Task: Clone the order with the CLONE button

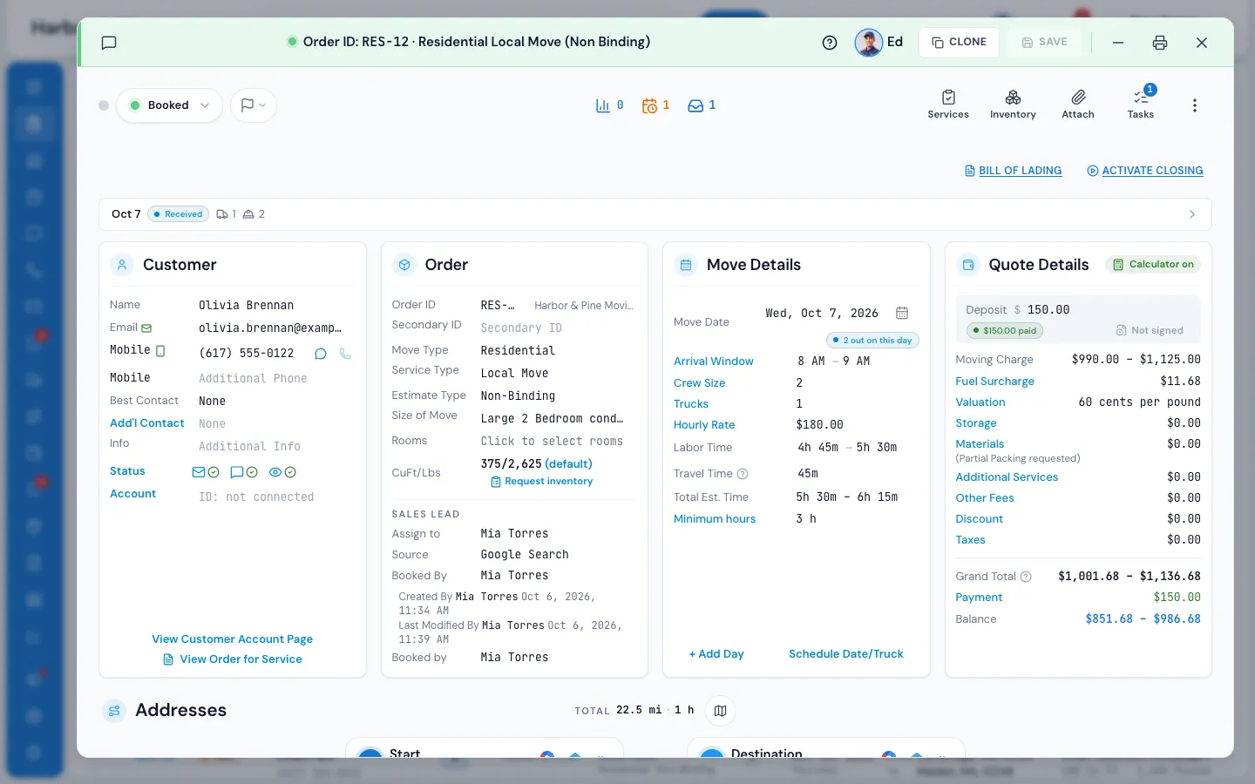Action: [959, 42]
